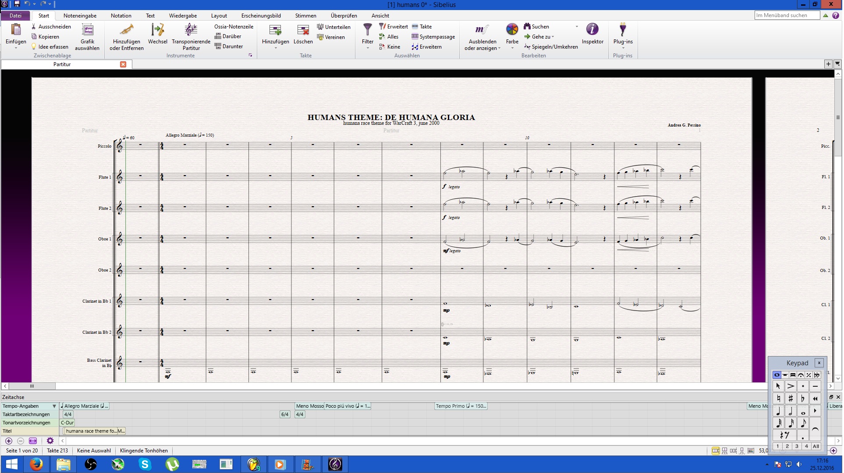This screenshot has width=844, height=473.
Task: Select eighth note on Keypad
Action: coord(803,423)
